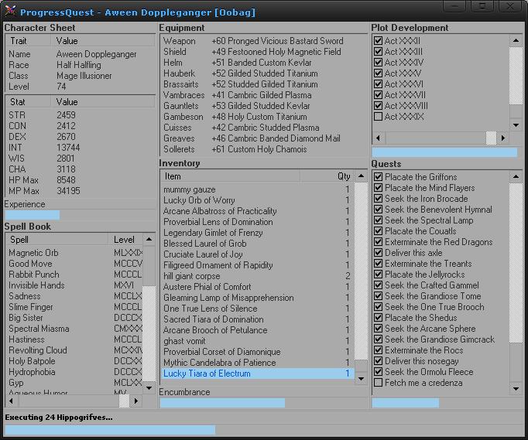Viewport: 528px width, 440px height.
Task: Click the Quests progress bar
Action: [x=447, y=403]
